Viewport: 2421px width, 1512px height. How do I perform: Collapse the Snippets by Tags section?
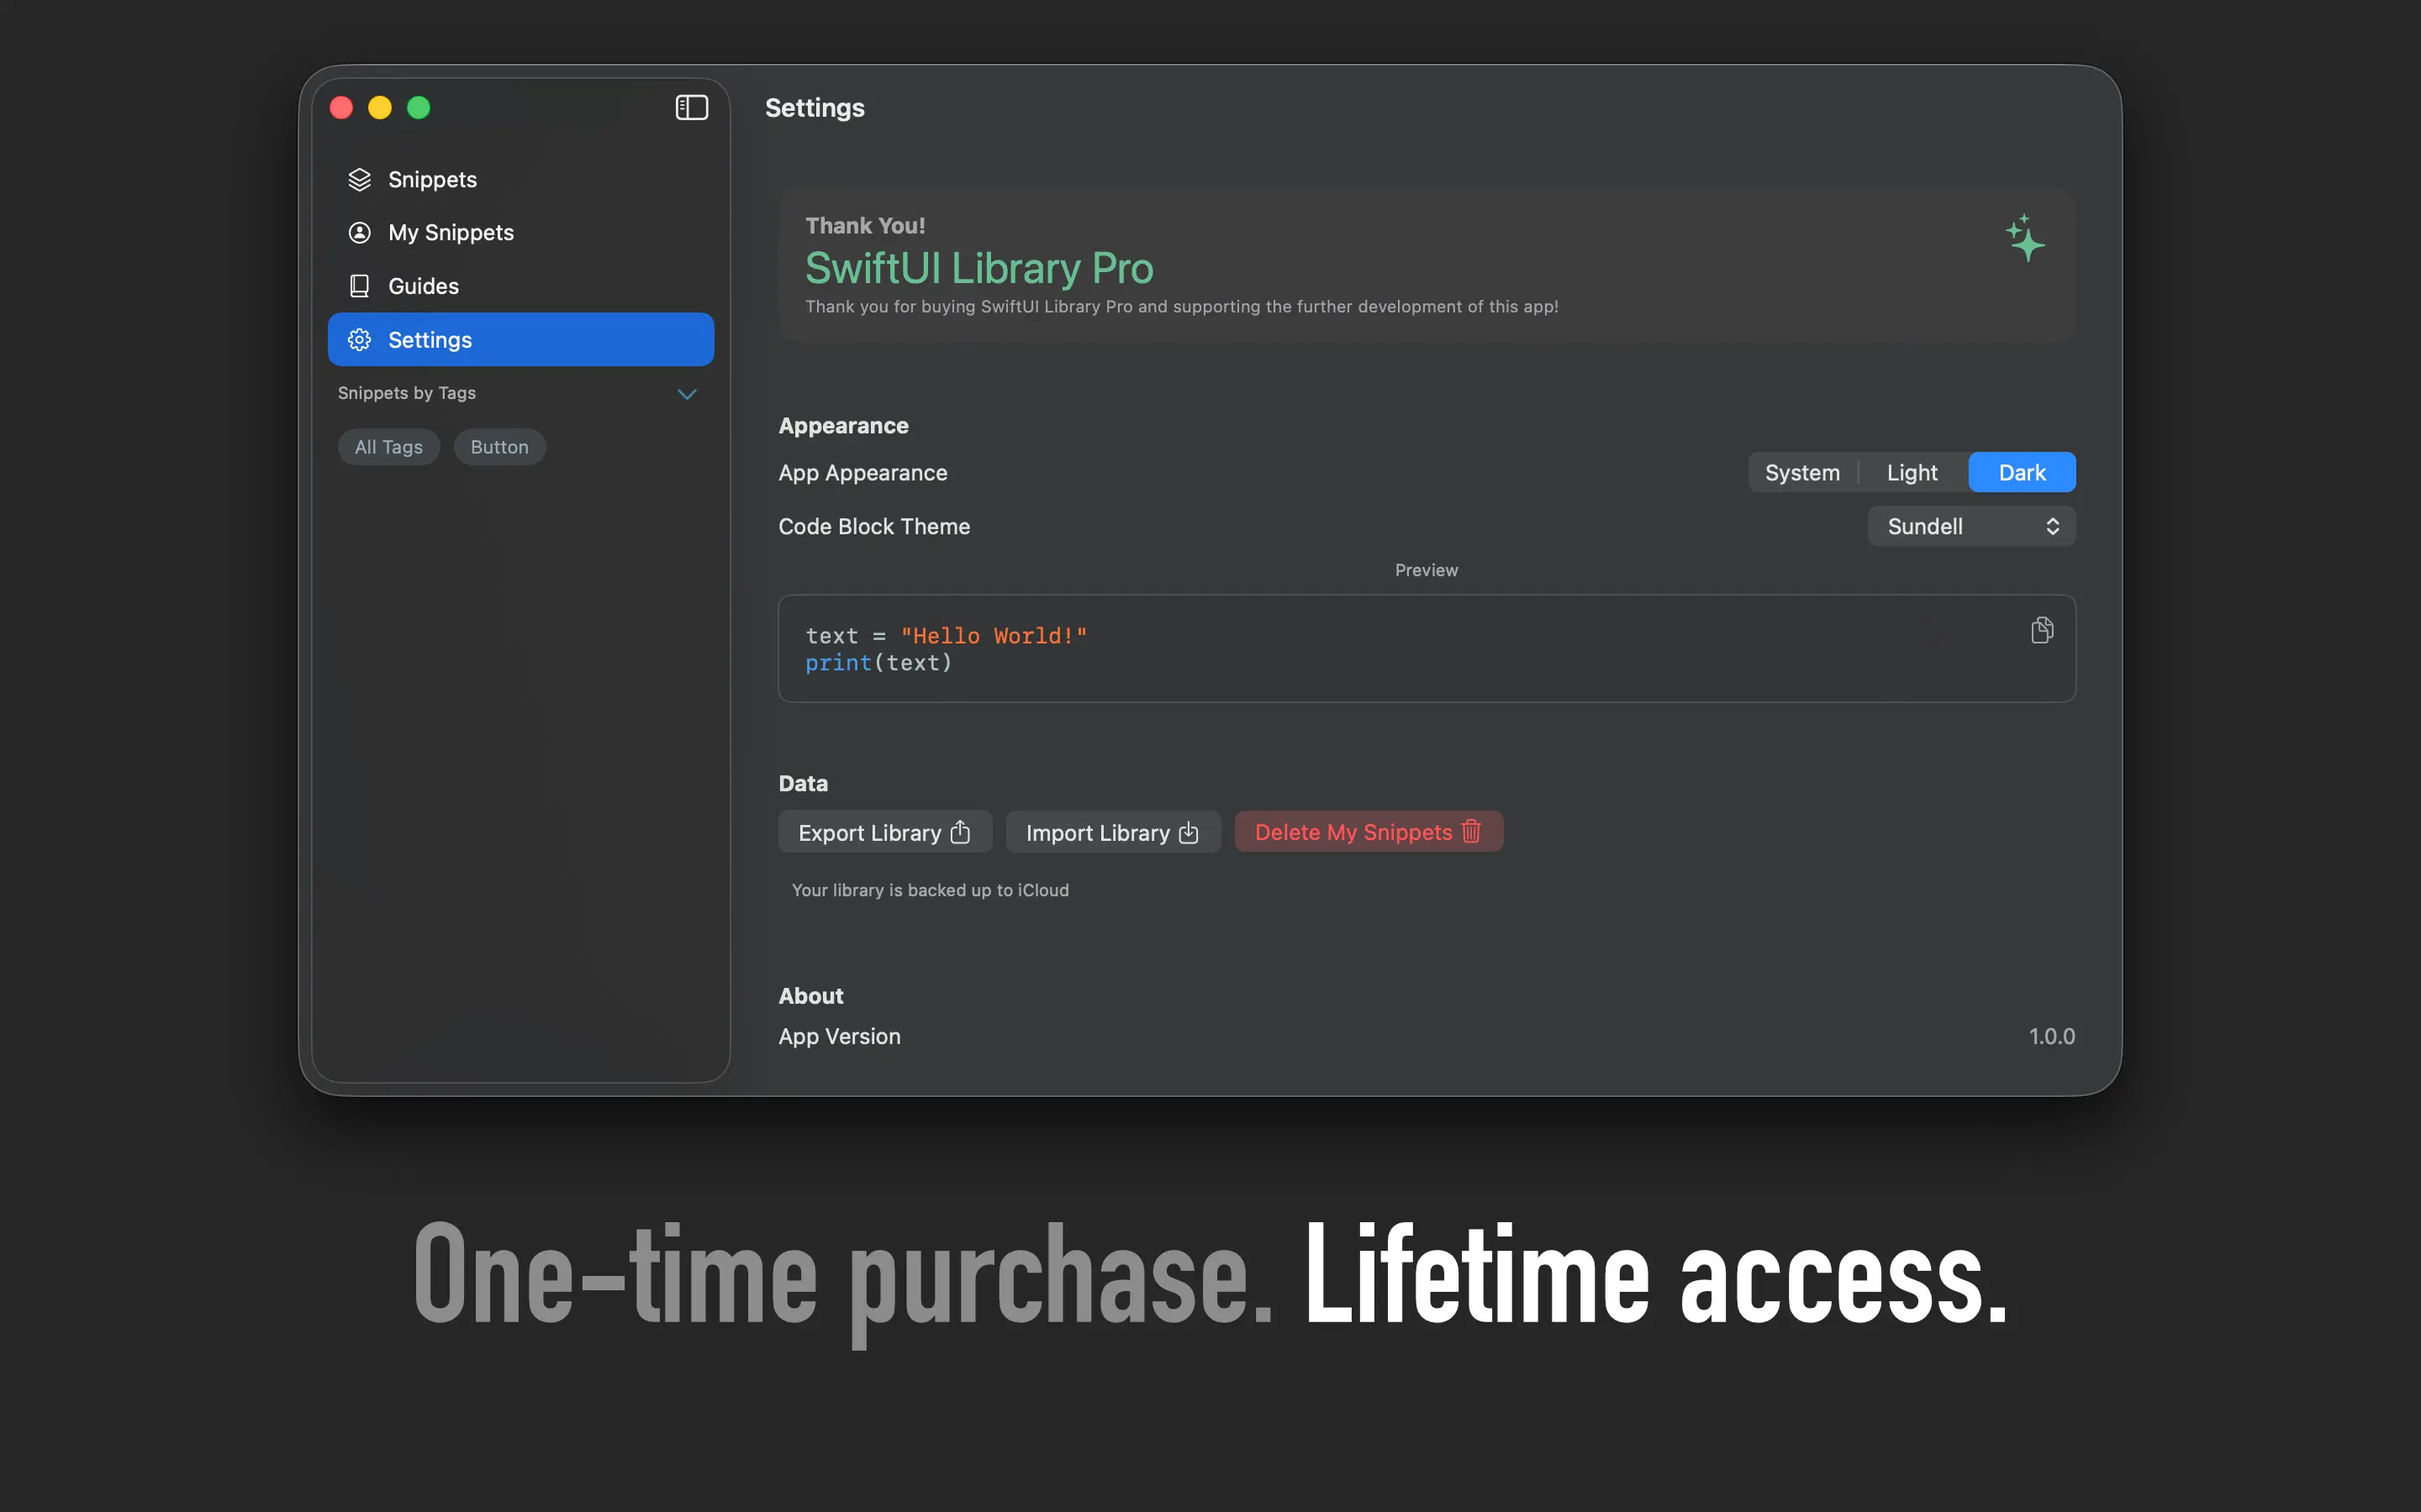coord(688,394)
